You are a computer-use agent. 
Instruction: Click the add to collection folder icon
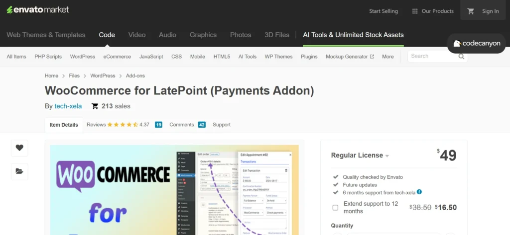[19, 171]
